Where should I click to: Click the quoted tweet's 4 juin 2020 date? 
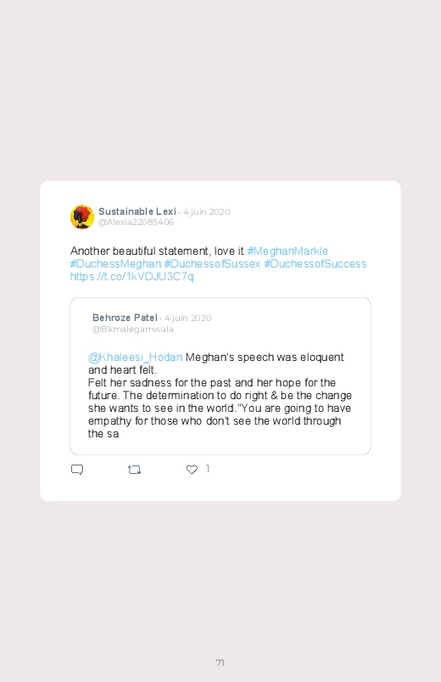(x=188, y=318)
